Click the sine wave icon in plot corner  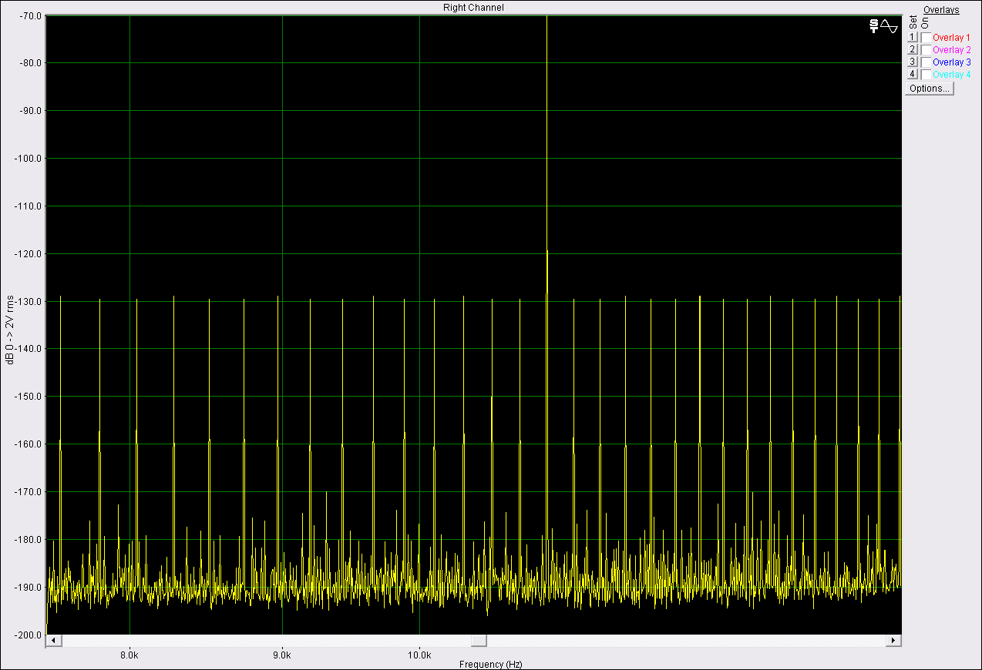890,26
